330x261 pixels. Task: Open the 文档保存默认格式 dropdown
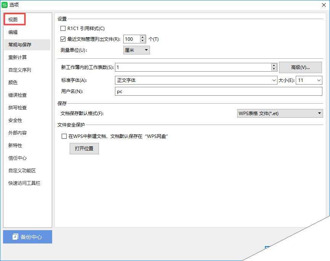pyautogui.click(x=280, y=113)
